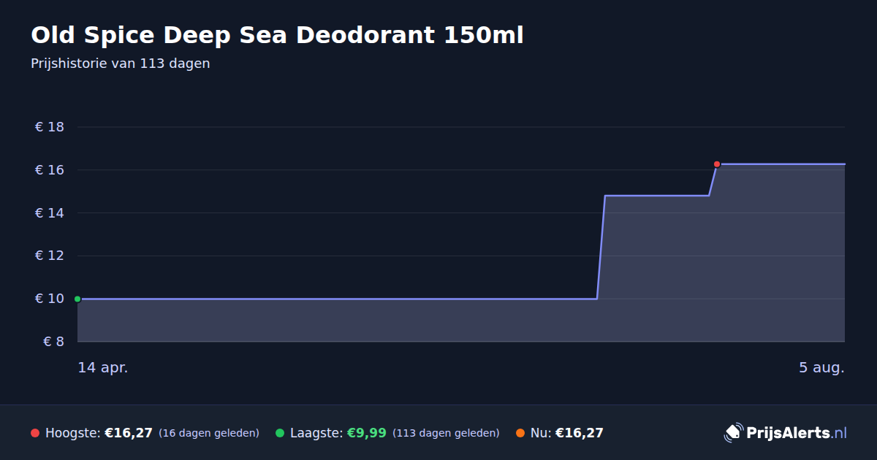877x460 pixels.
Task: Click the € 12 axis label
Action: [x=50, y=256]
